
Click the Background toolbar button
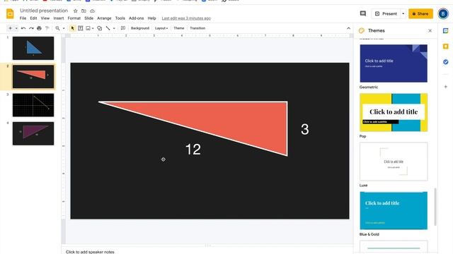[x=140, y=28]
